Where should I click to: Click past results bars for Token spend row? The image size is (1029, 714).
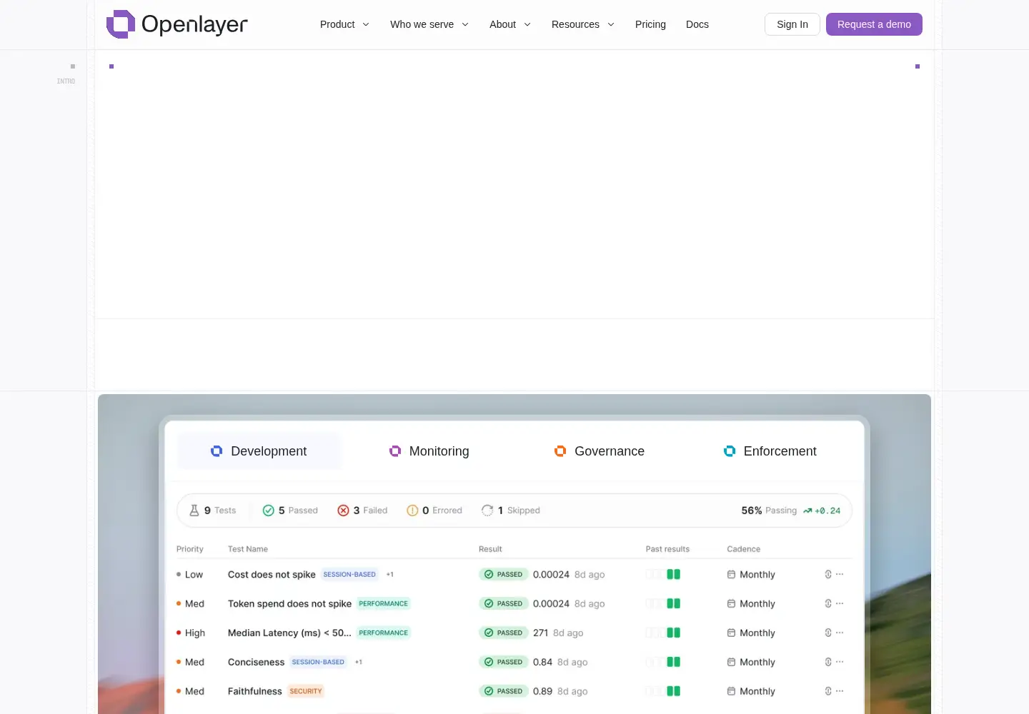663,603
